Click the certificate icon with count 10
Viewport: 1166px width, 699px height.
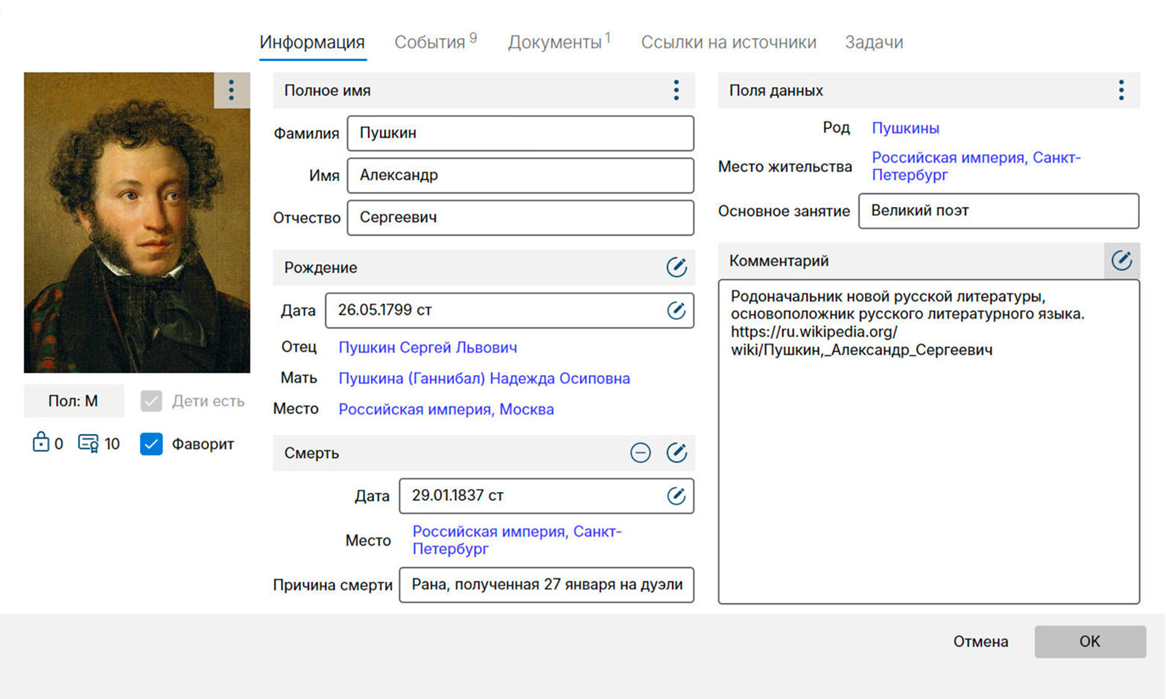point(88,444)
